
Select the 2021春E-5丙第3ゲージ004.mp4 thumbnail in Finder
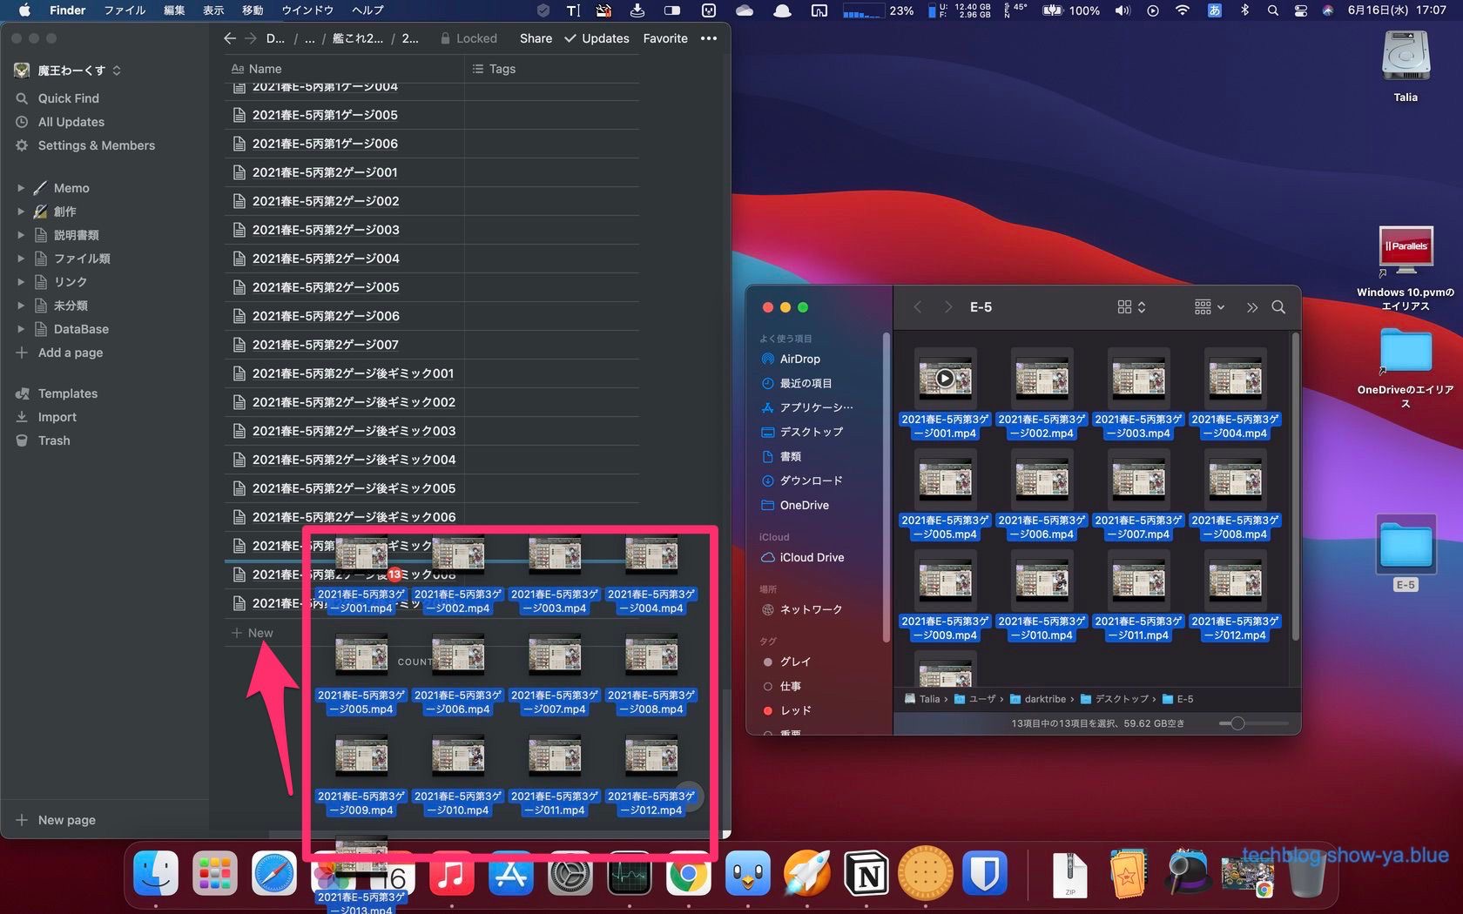(1235, 379)
